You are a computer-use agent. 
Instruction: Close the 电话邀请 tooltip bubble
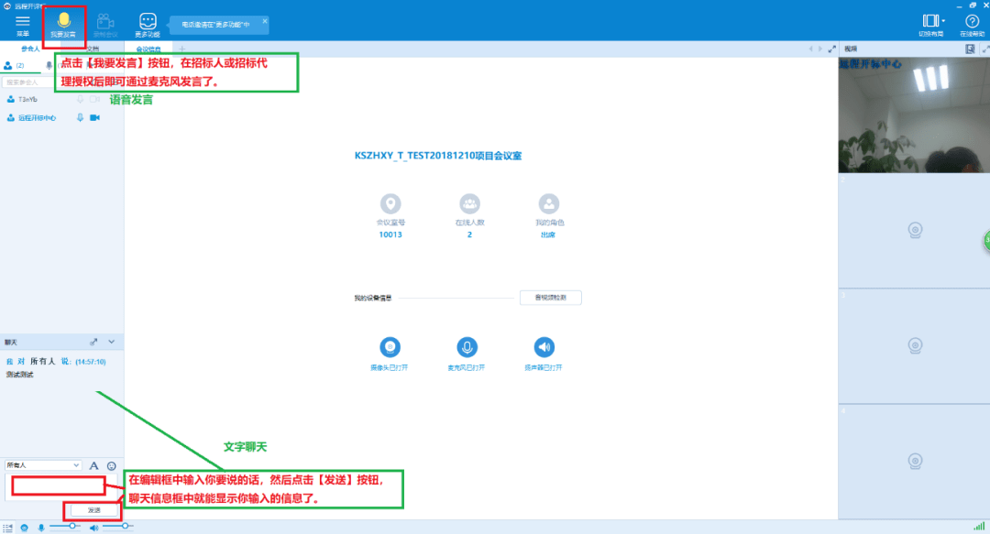pyautogui.click(x=265, y=21)
